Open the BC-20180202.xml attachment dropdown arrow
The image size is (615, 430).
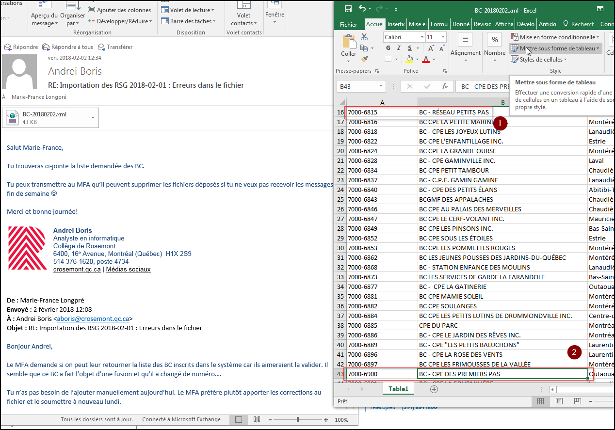(x=93, y=118)
